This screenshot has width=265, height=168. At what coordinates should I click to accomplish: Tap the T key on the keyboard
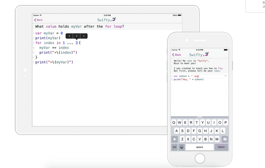tap(197, 122)
